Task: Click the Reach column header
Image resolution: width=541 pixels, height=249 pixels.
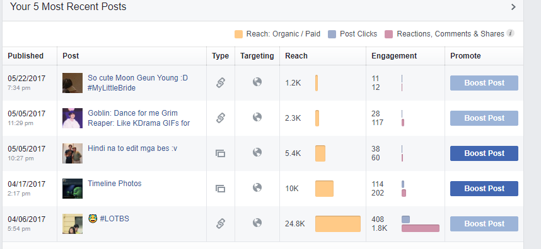Action: tap(296, 56)
